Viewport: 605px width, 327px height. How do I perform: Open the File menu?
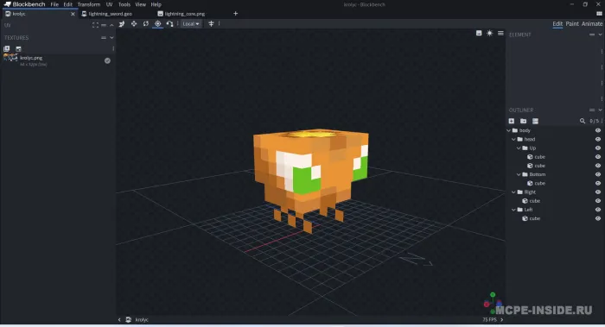(x=54, y=4)
